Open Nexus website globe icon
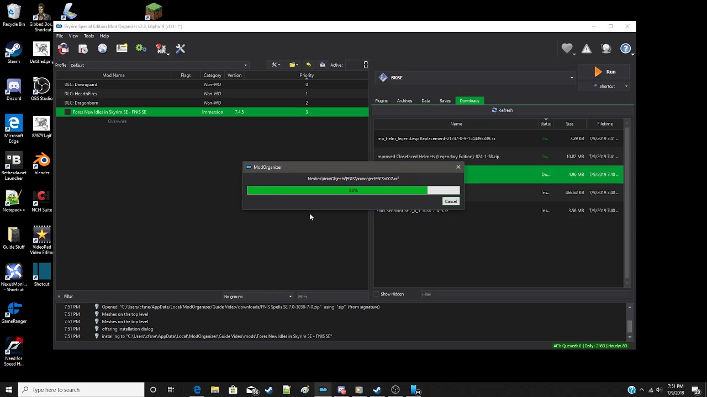707x397 pixels. point(102,49)
